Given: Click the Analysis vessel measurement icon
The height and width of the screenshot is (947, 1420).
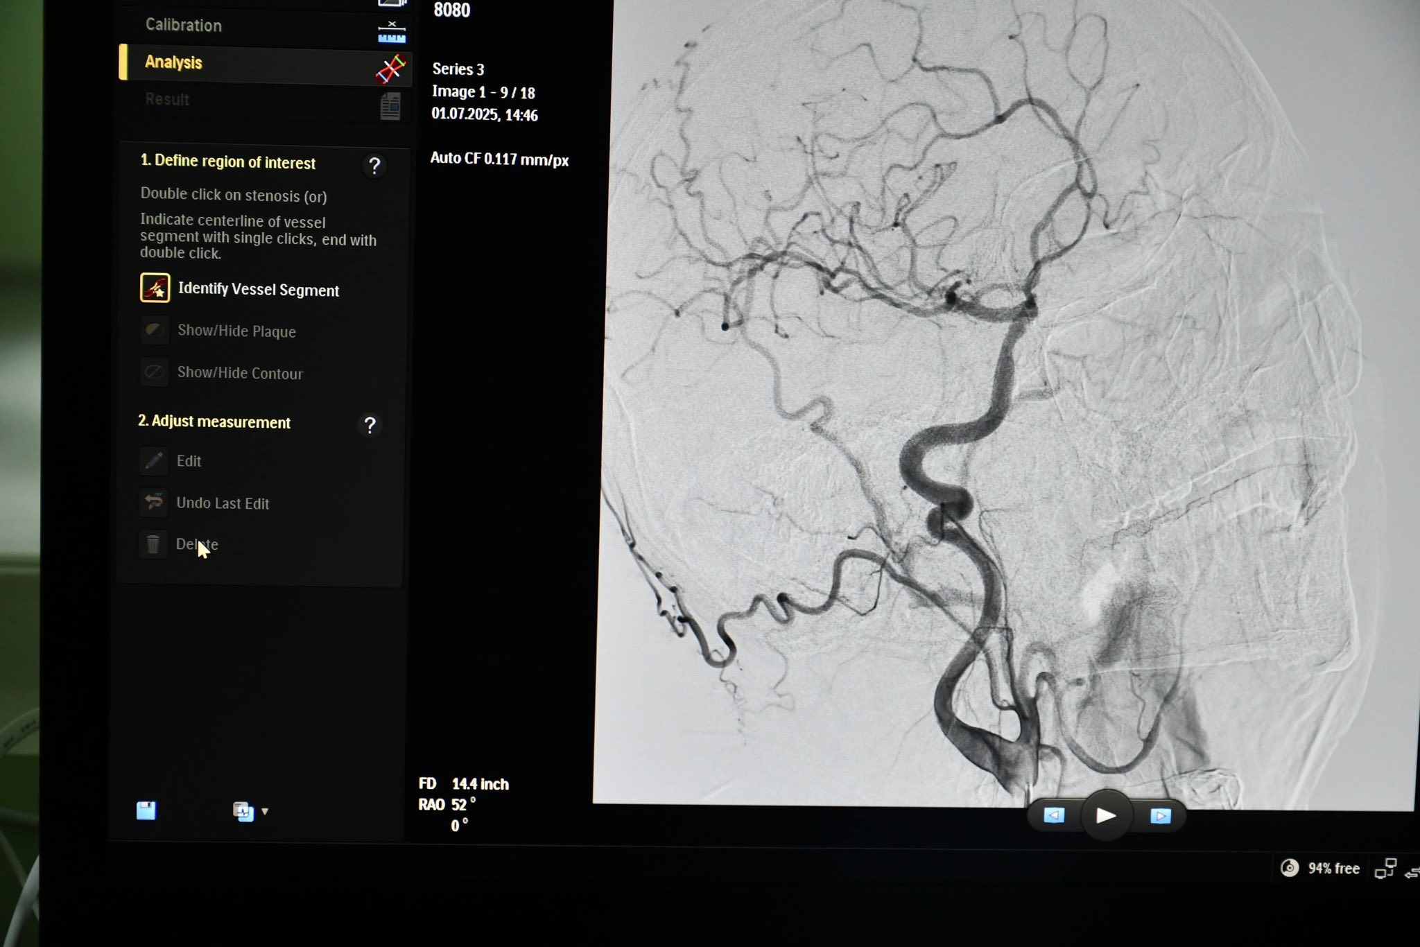Looking at the screenshot, I should [390, 69].
